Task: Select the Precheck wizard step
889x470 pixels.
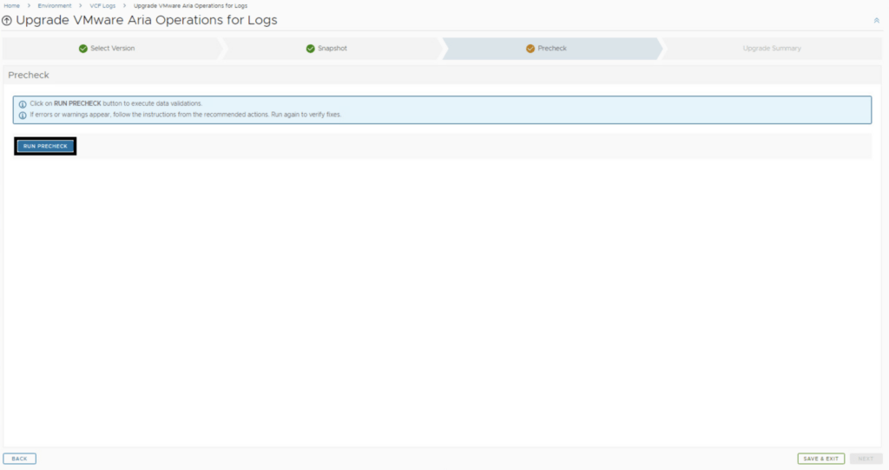Action: click(x=552, y=49)
